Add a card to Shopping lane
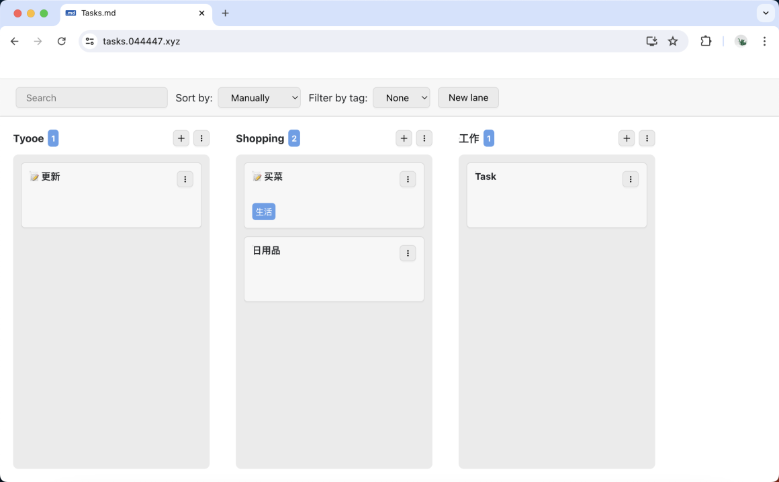 coord(404,138)
